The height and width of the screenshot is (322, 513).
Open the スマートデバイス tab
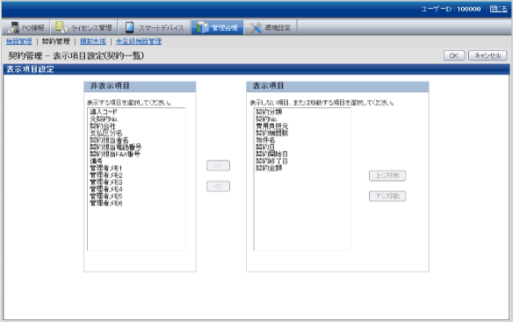coord(154,27)
